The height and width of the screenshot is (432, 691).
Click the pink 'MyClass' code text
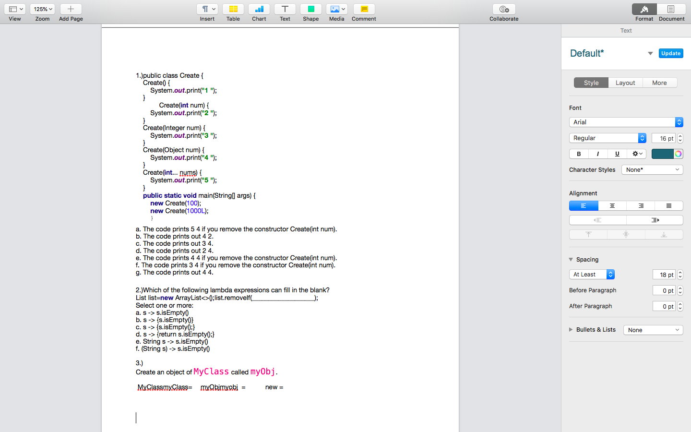click(211, 372)
